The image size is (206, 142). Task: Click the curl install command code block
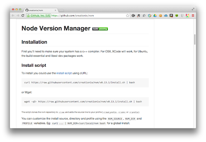coord(85,83)
